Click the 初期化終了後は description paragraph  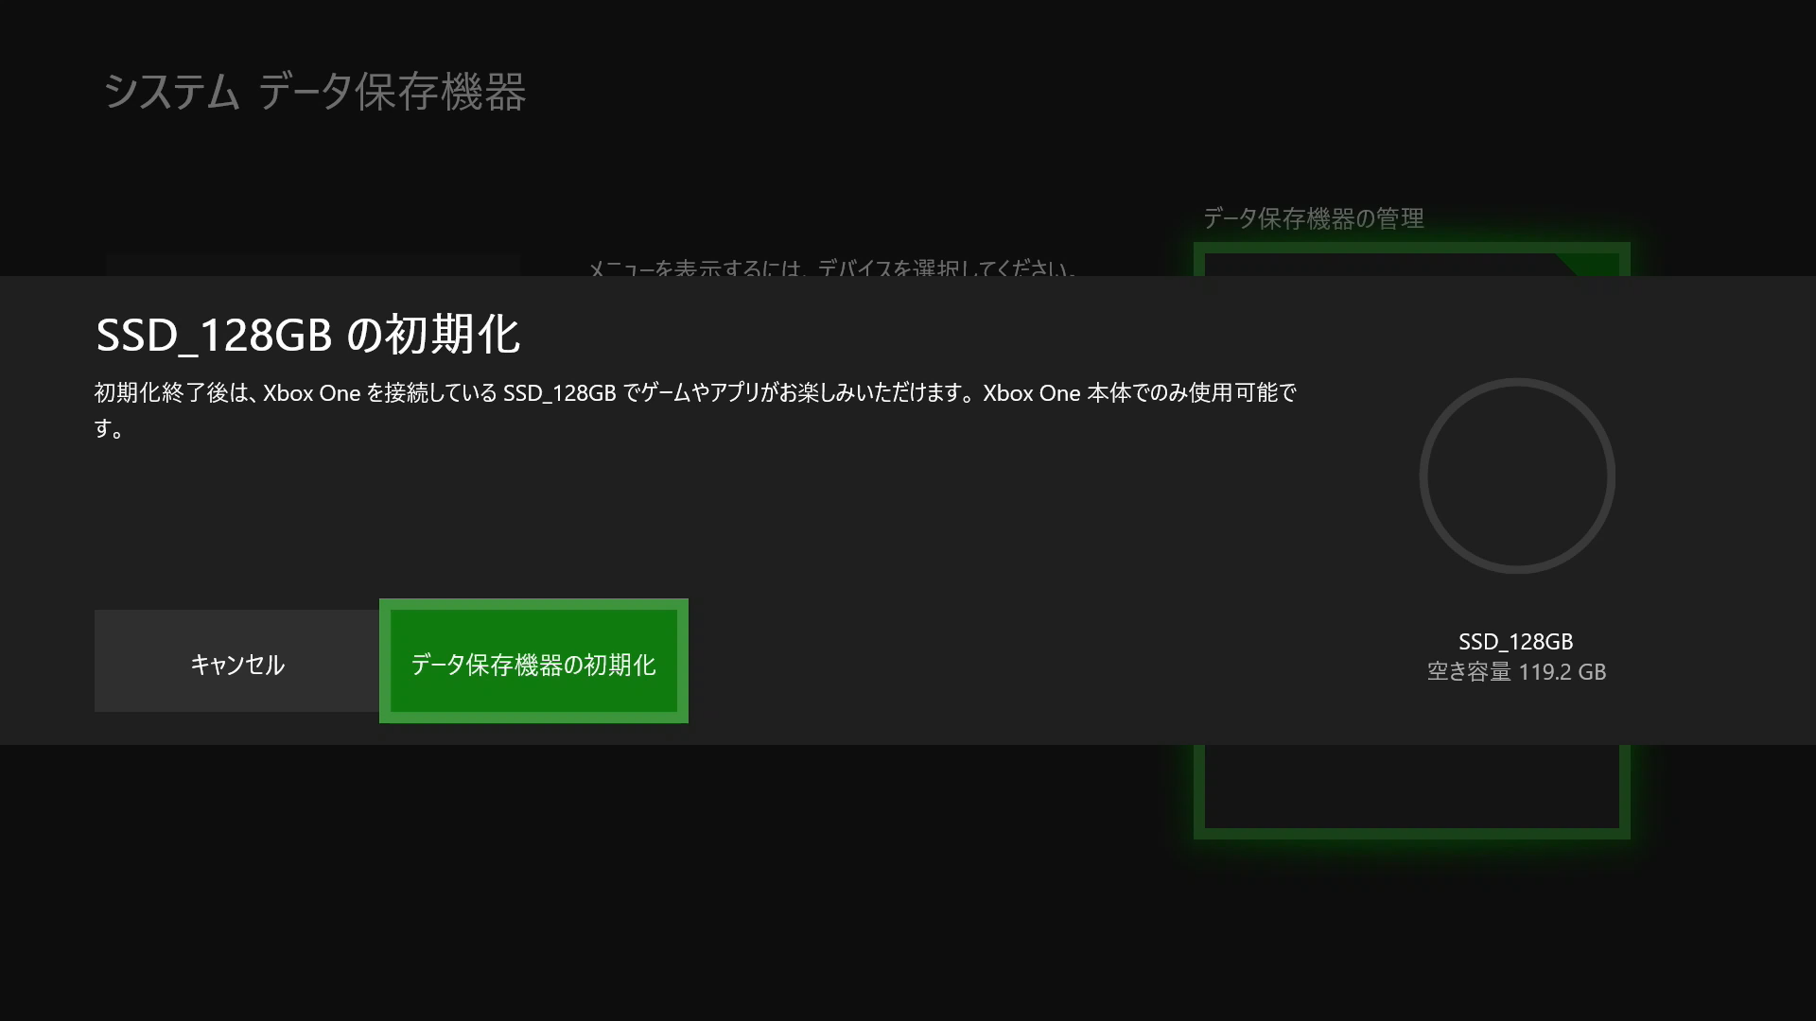695,410
